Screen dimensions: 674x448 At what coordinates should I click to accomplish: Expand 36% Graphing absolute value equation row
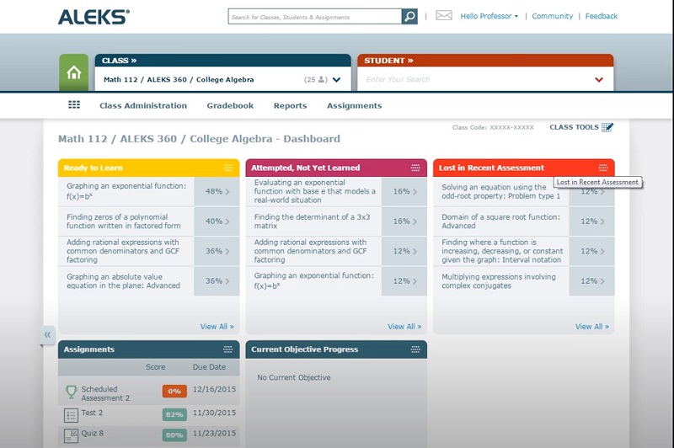coord(217,281)
